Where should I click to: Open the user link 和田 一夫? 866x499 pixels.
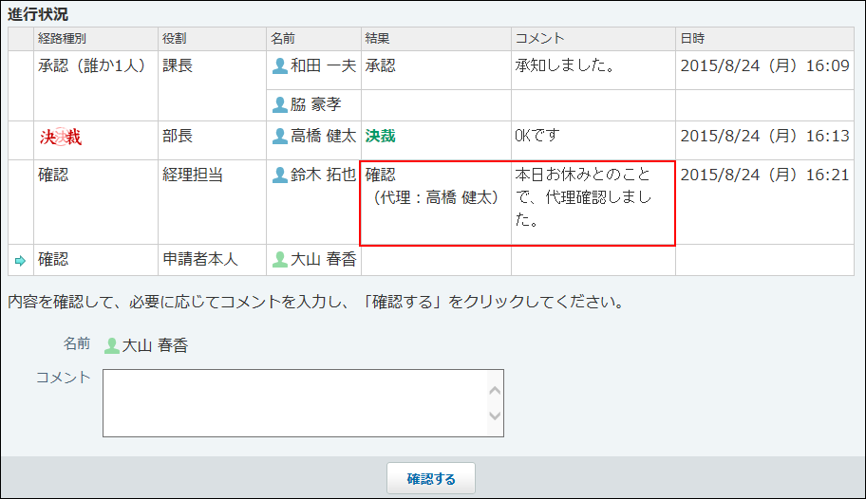[x=323, y=65]
